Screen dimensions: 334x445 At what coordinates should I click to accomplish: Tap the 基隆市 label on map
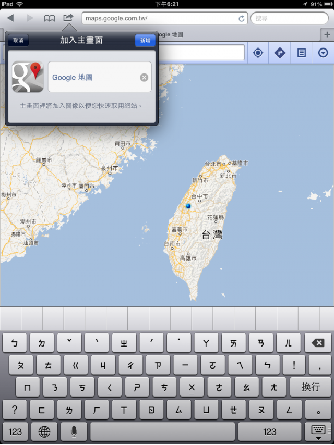[x=240, y=163]
